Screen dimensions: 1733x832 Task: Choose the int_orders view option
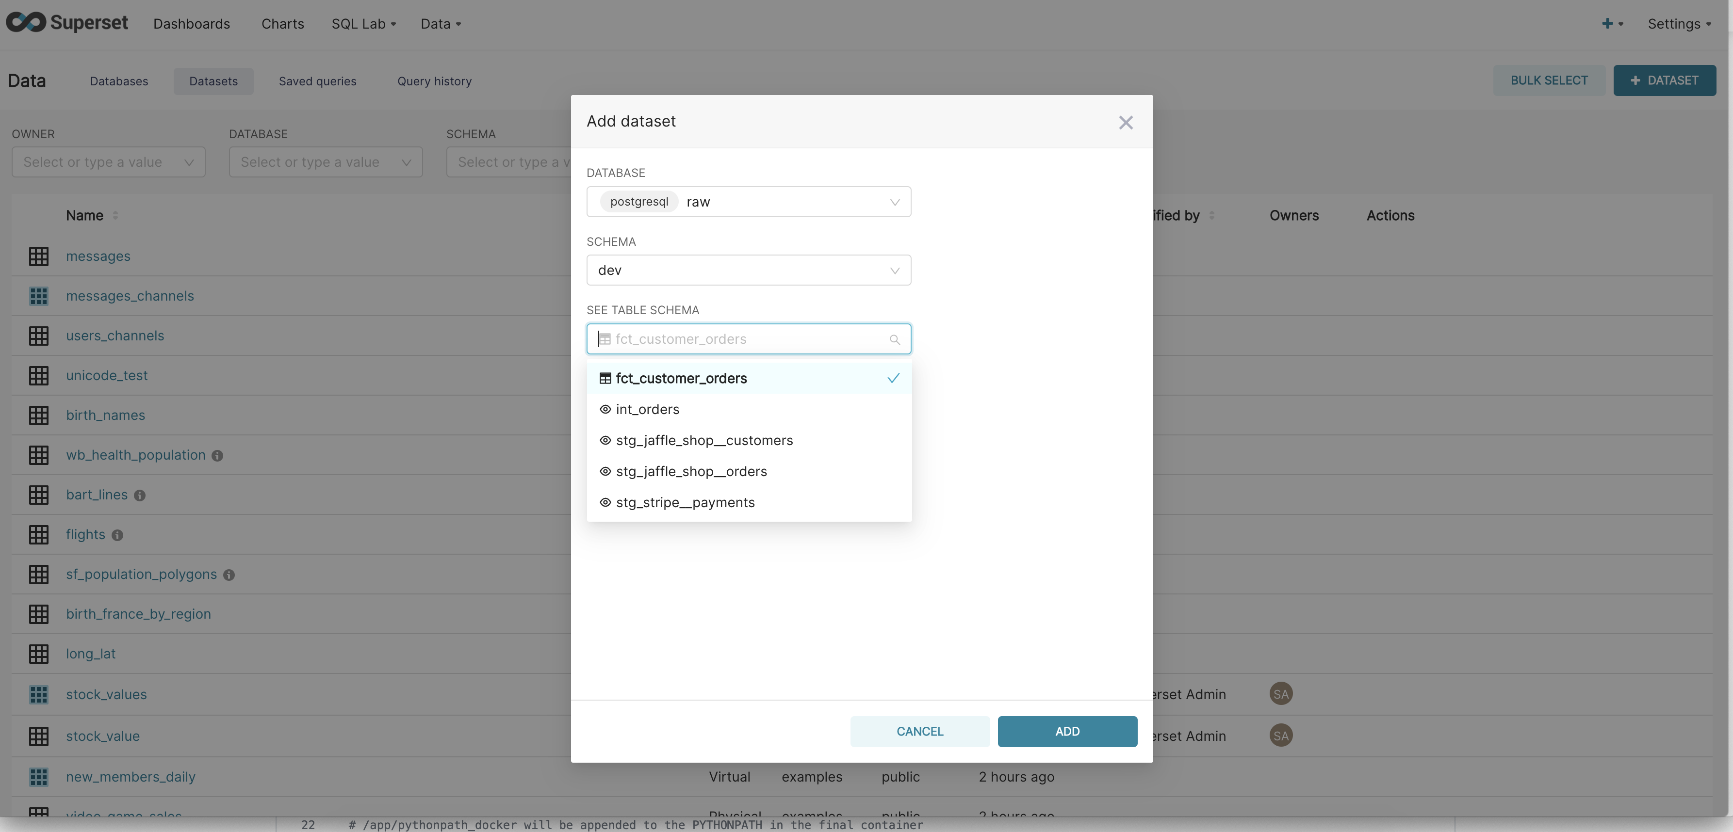coord(647,409)
